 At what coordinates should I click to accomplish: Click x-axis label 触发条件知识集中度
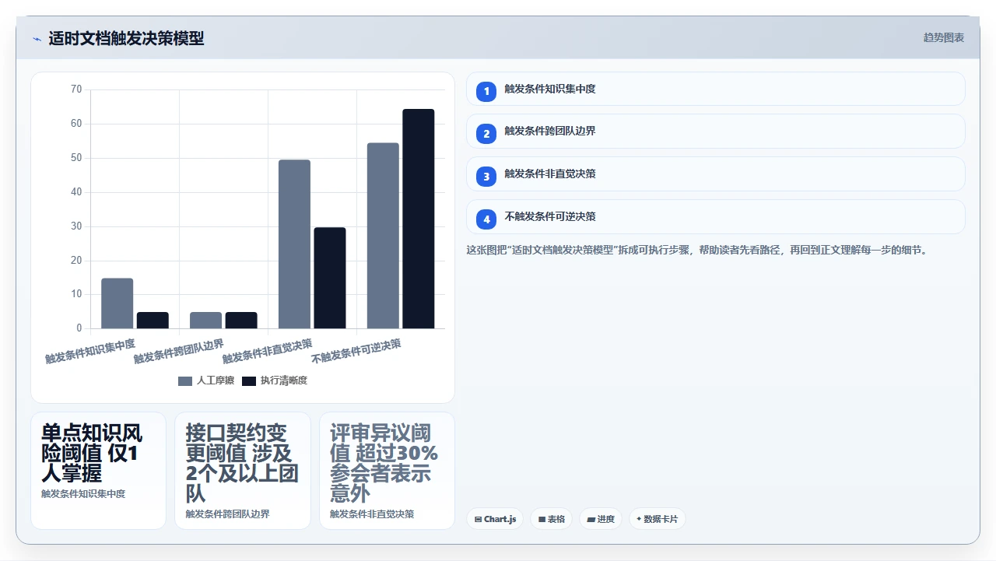pos(90,351)
